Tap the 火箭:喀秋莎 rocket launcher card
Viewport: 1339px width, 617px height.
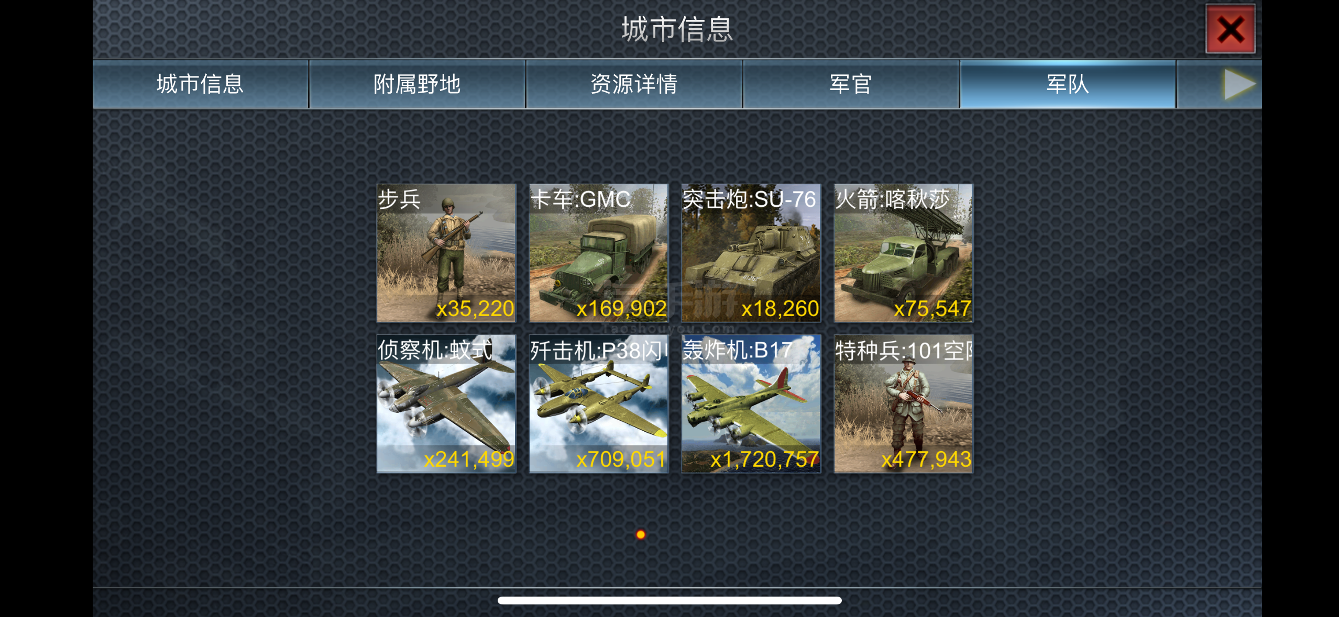pos(904,253)
